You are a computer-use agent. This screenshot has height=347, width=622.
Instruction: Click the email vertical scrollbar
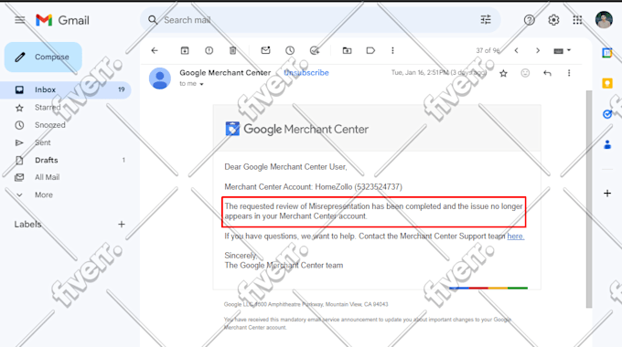coord(589,199)
